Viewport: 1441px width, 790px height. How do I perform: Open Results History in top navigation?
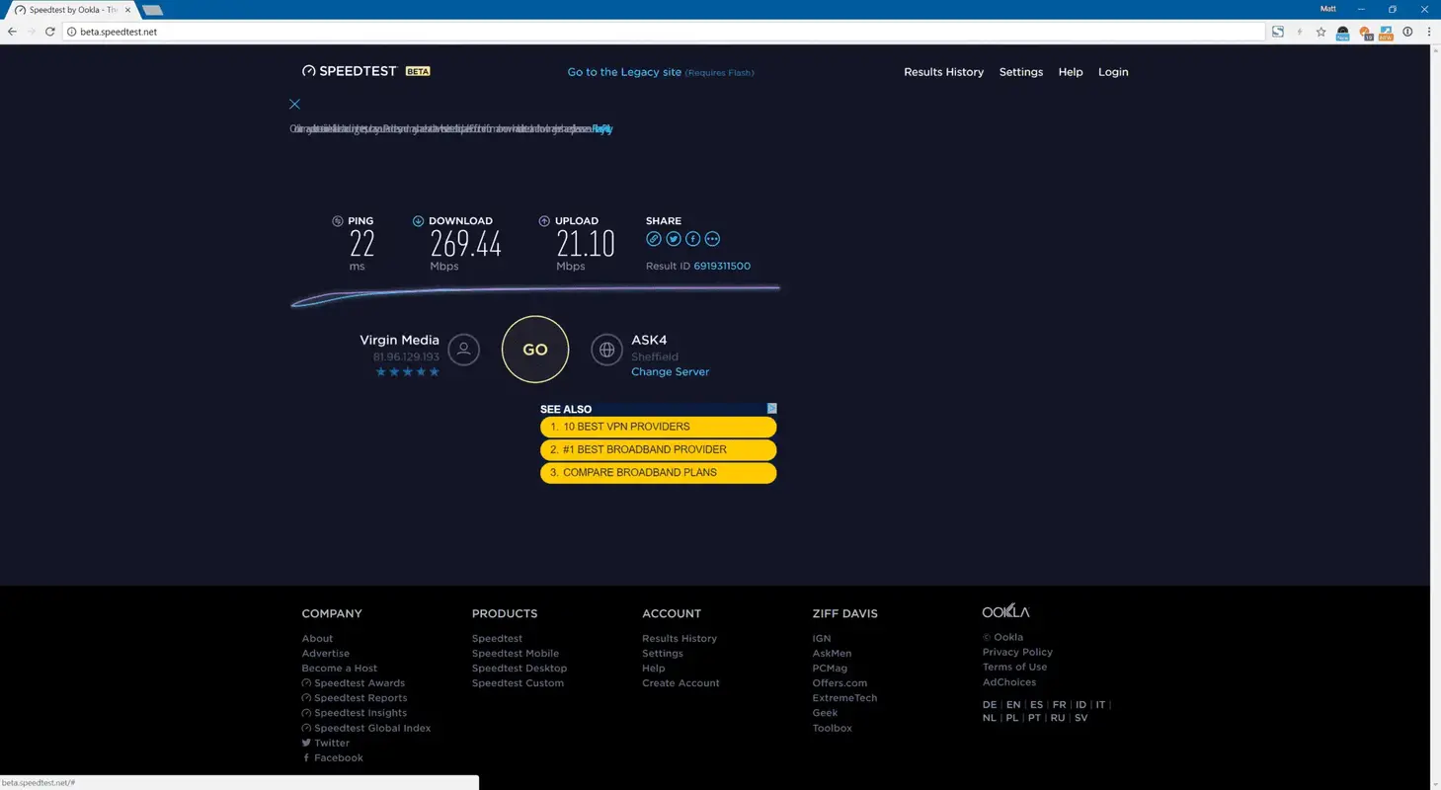point(943,72)
